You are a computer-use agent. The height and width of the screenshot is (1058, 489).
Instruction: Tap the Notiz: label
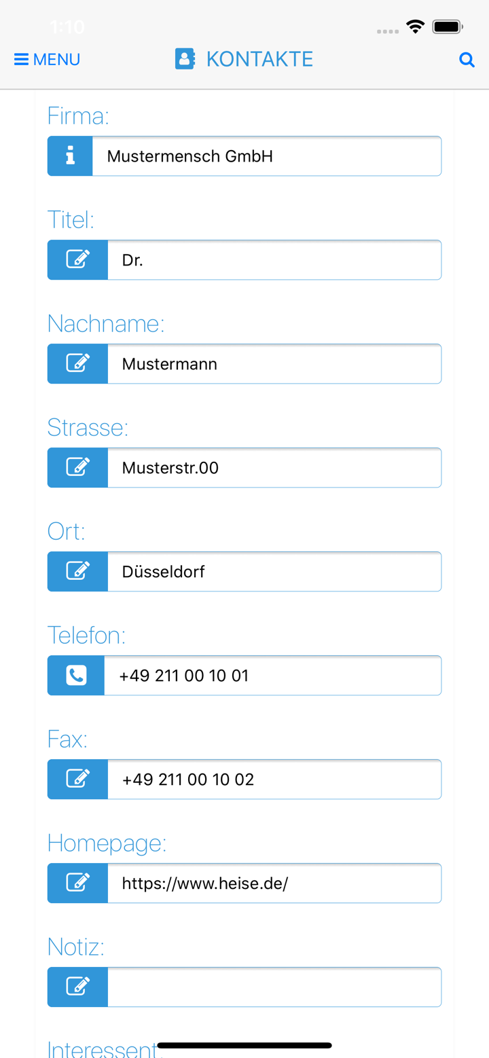click(x=76, y=947)
